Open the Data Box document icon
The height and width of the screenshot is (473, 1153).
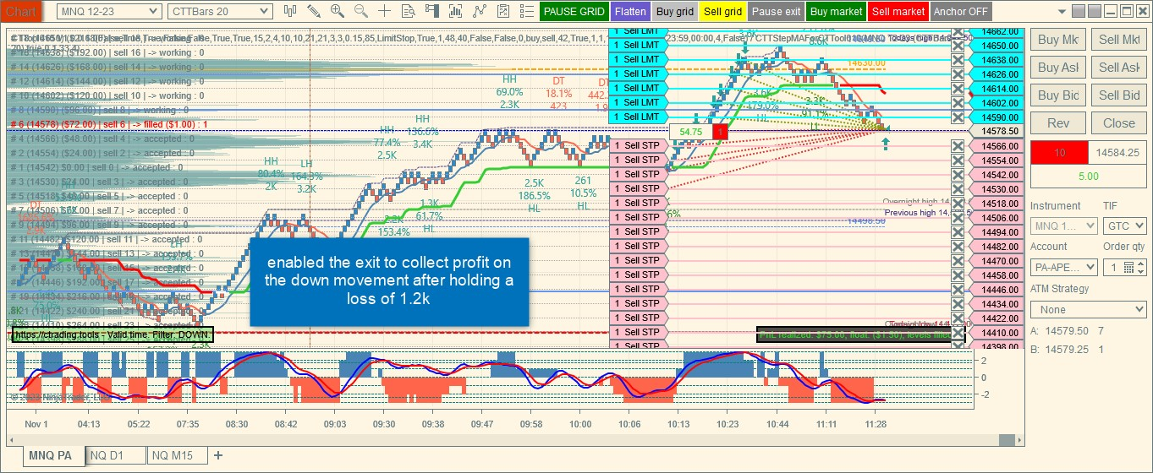pos(409,11)
